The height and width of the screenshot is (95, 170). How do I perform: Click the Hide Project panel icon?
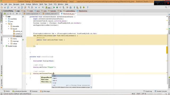pos(20,14)
